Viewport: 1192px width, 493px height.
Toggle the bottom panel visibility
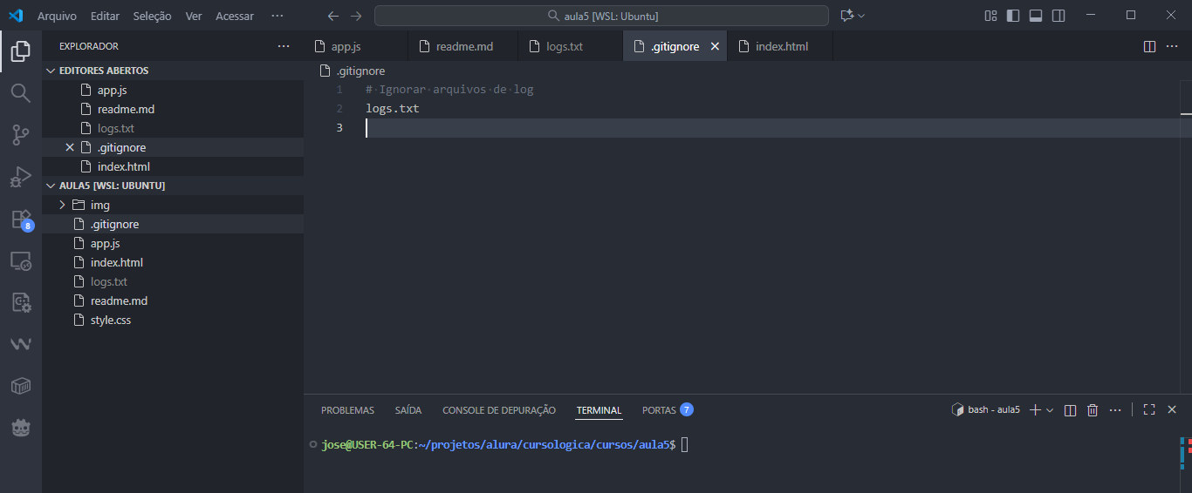(x=1036, y=16)
